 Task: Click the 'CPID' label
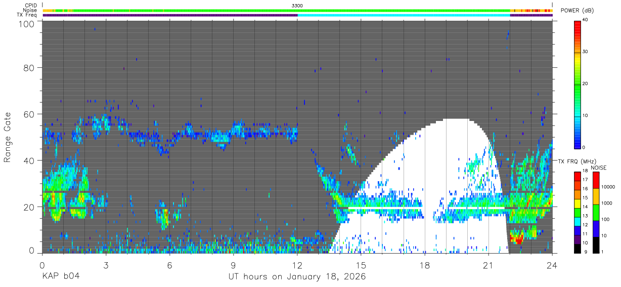point(31,5)
